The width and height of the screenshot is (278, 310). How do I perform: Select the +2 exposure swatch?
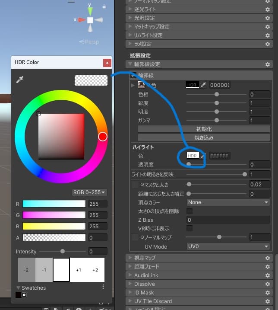coord(95,270)
